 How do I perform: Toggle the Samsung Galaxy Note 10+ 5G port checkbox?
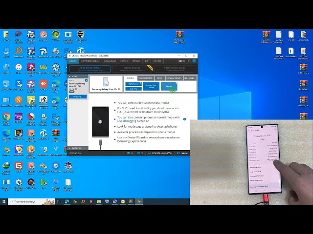coord(86,80)
